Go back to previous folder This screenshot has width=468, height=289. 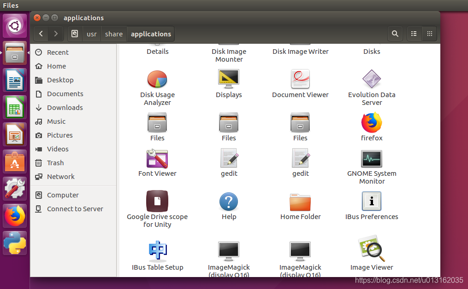pyautogui.click(x=41, y=34)
